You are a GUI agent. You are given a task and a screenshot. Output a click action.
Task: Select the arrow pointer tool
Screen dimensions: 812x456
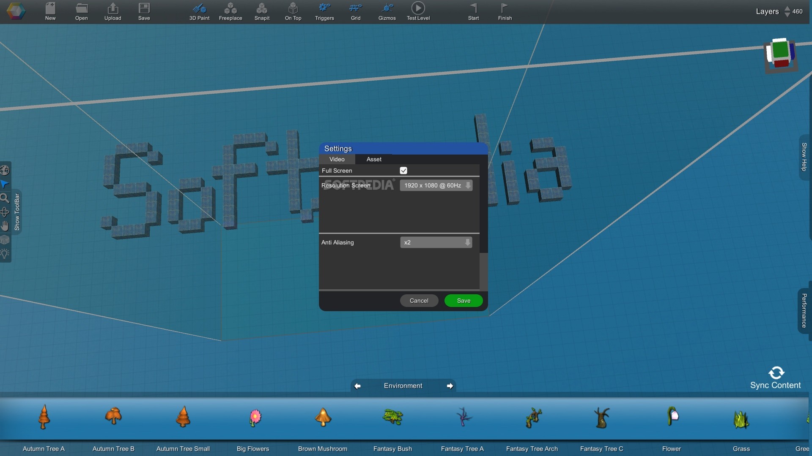click(5, 184)
